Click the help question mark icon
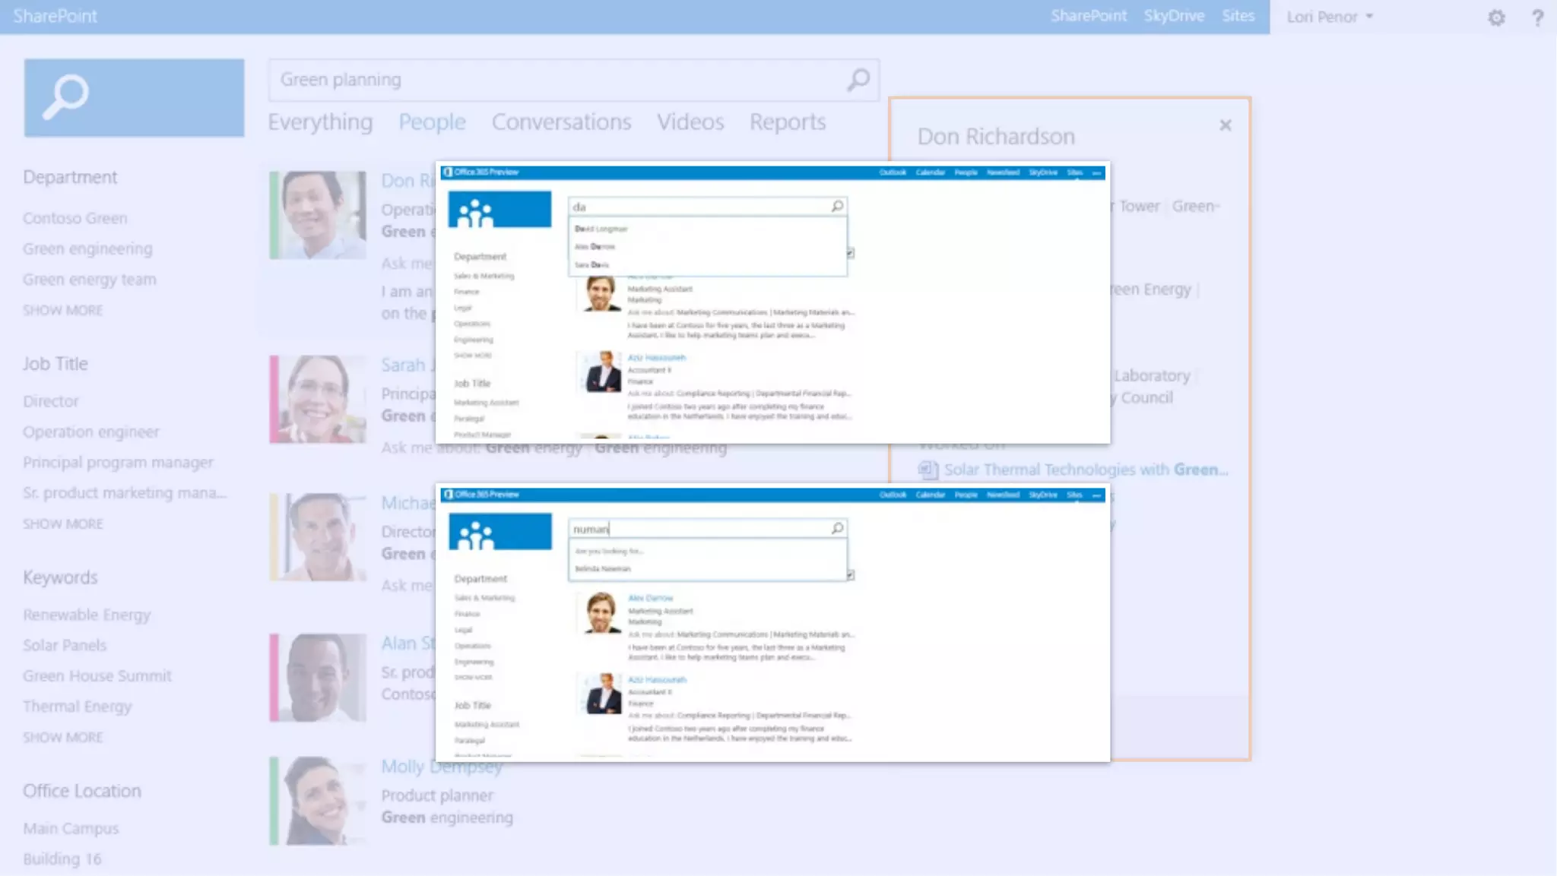The height and width of the screenshot is (876, 1557). pyautogui.click(x=1537, y=17)
